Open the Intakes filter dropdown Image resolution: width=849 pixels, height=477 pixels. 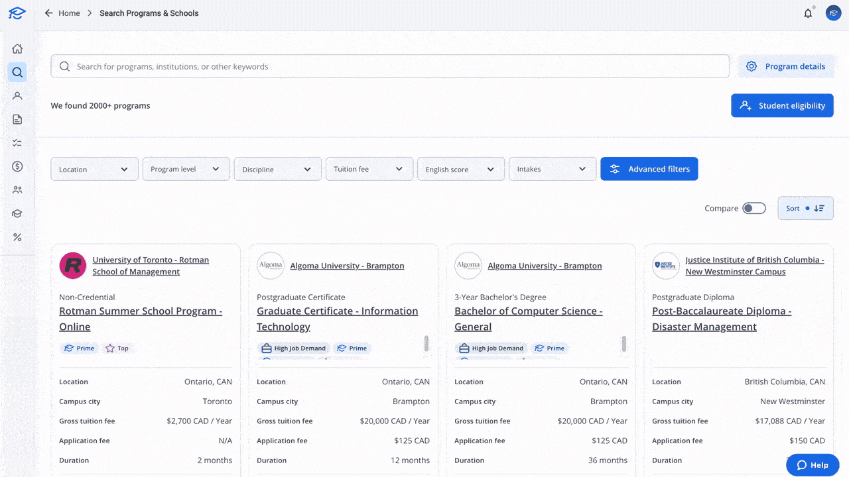pos(552,169)
